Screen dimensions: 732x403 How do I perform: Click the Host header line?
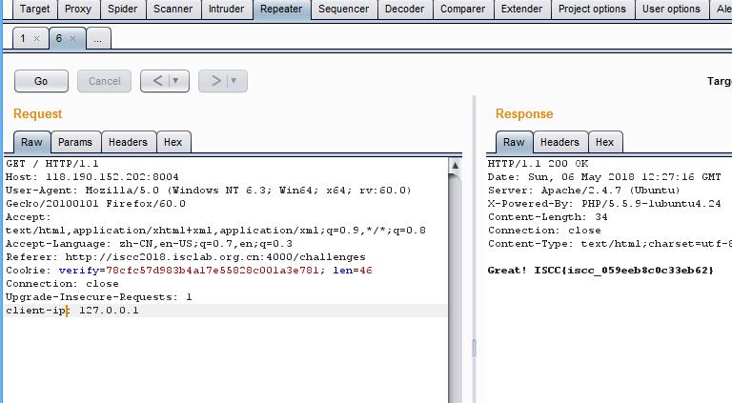pyautogui.click(x=92, y=177)
